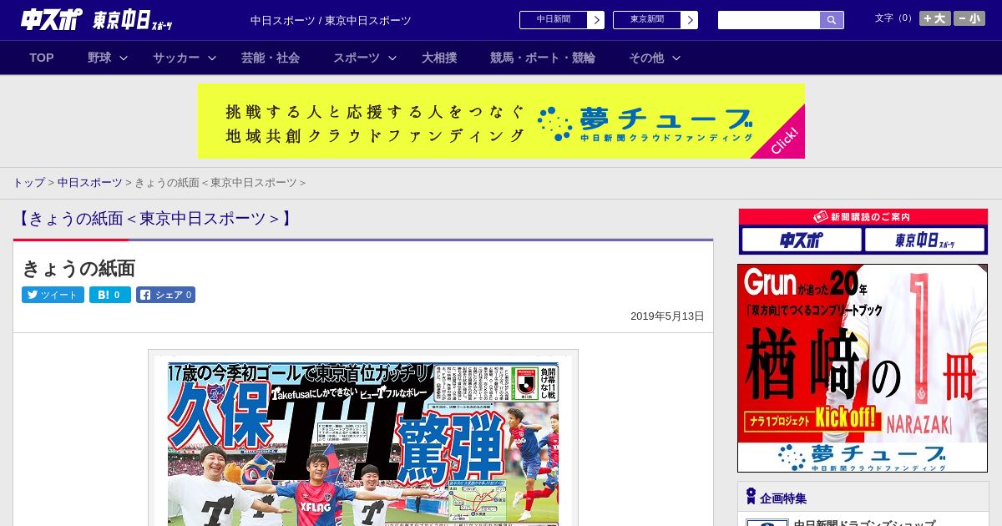Go to TOP in navigation bar
Screen dimensions: 1002x526
click(x=42, y=58)
